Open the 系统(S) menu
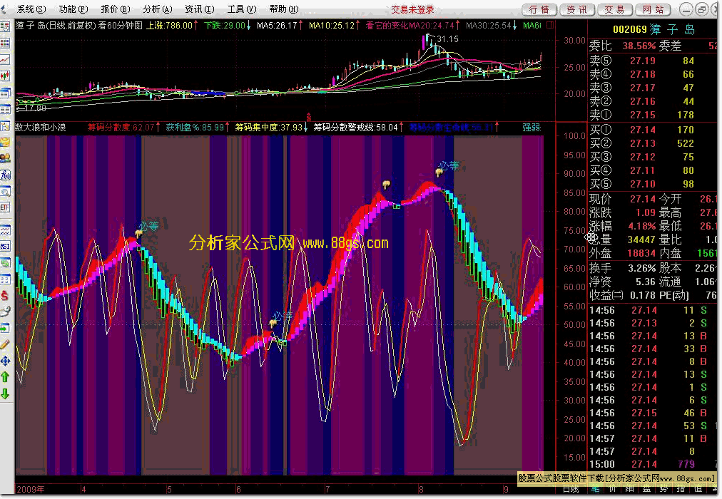Image resolution: width=722 pixels, height=499 pixels. 31,9
